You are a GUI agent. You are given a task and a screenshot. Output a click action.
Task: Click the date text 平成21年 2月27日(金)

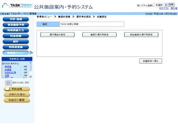[x=165, y=14]
